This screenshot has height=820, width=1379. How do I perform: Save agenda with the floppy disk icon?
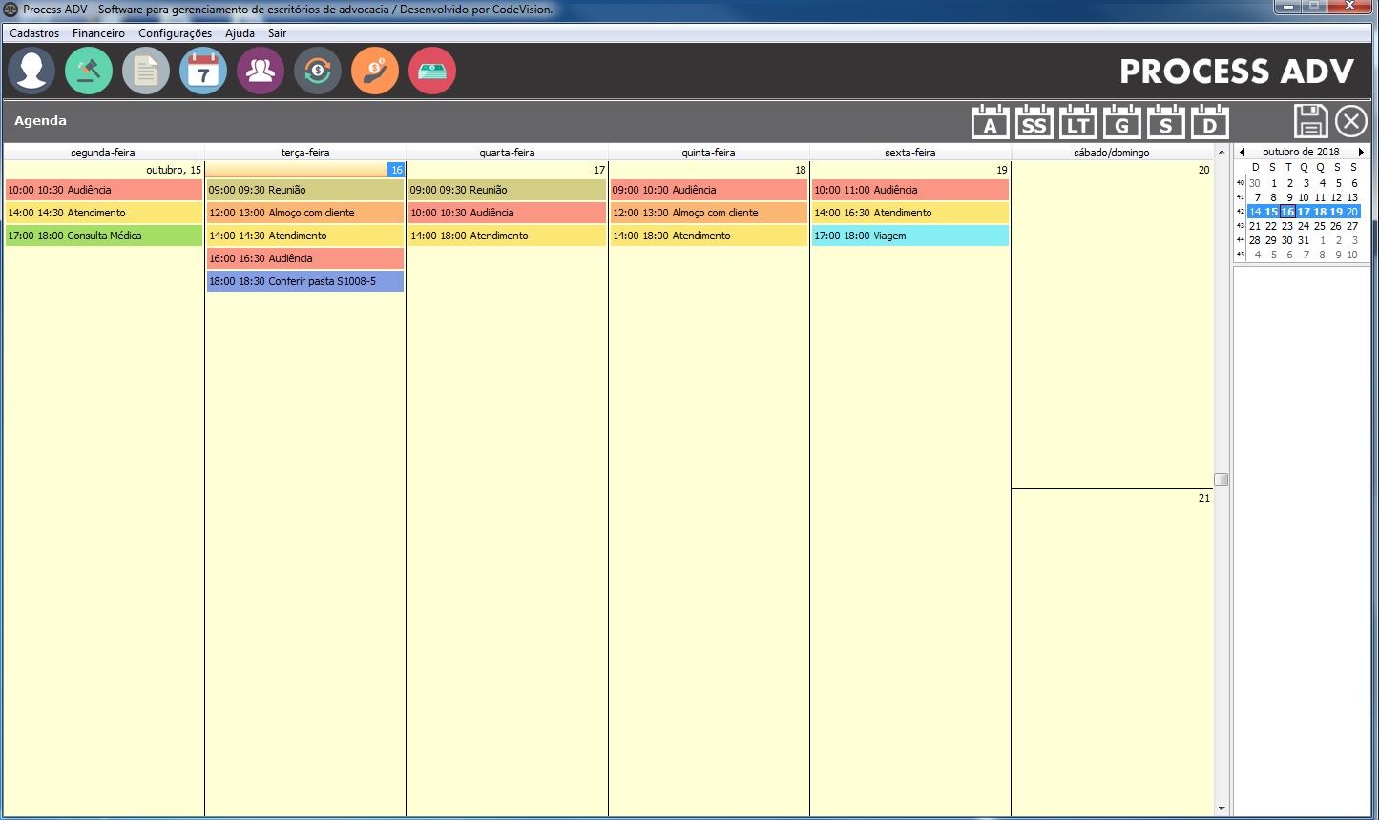click(1310, 122)
